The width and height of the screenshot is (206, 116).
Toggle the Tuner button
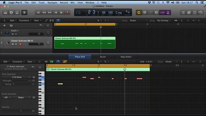point(150,13)
